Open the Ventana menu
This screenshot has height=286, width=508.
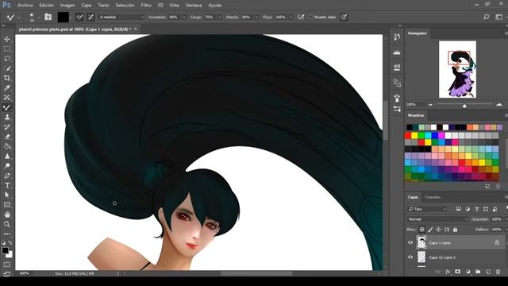[194, 6]
